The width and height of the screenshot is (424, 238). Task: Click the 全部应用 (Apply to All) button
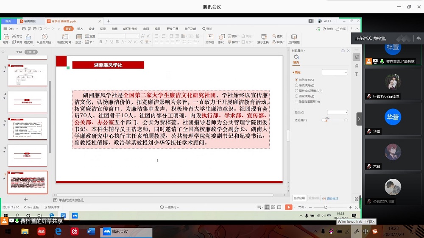click(x=299, y=198)
